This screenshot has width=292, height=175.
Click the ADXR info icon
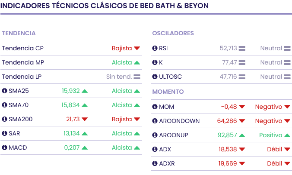(x=155, y=163)
